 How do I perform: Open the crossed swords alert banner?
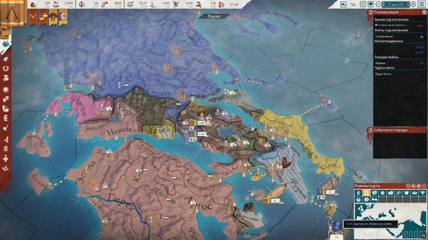(x=33, y=17)
